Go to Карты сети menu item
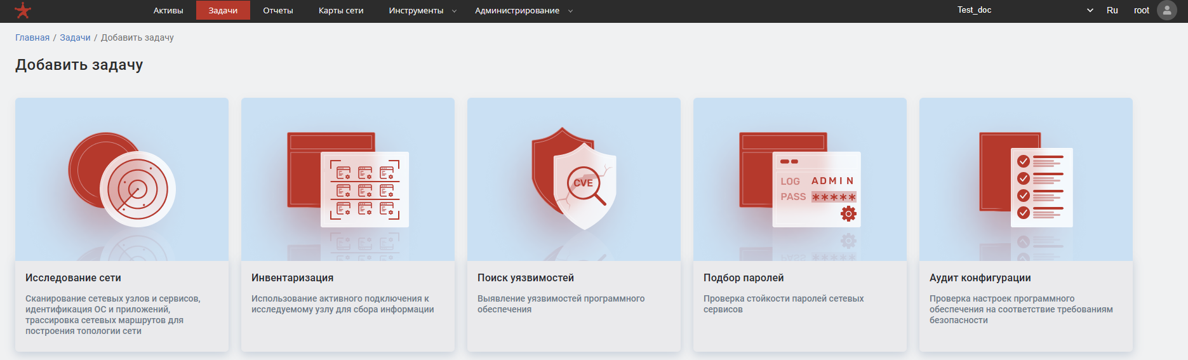The image size is (1188, 360). tap(341, 10)
